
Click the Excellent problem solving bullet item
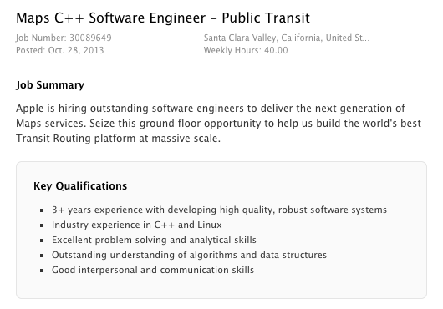(x=154, y=240)
